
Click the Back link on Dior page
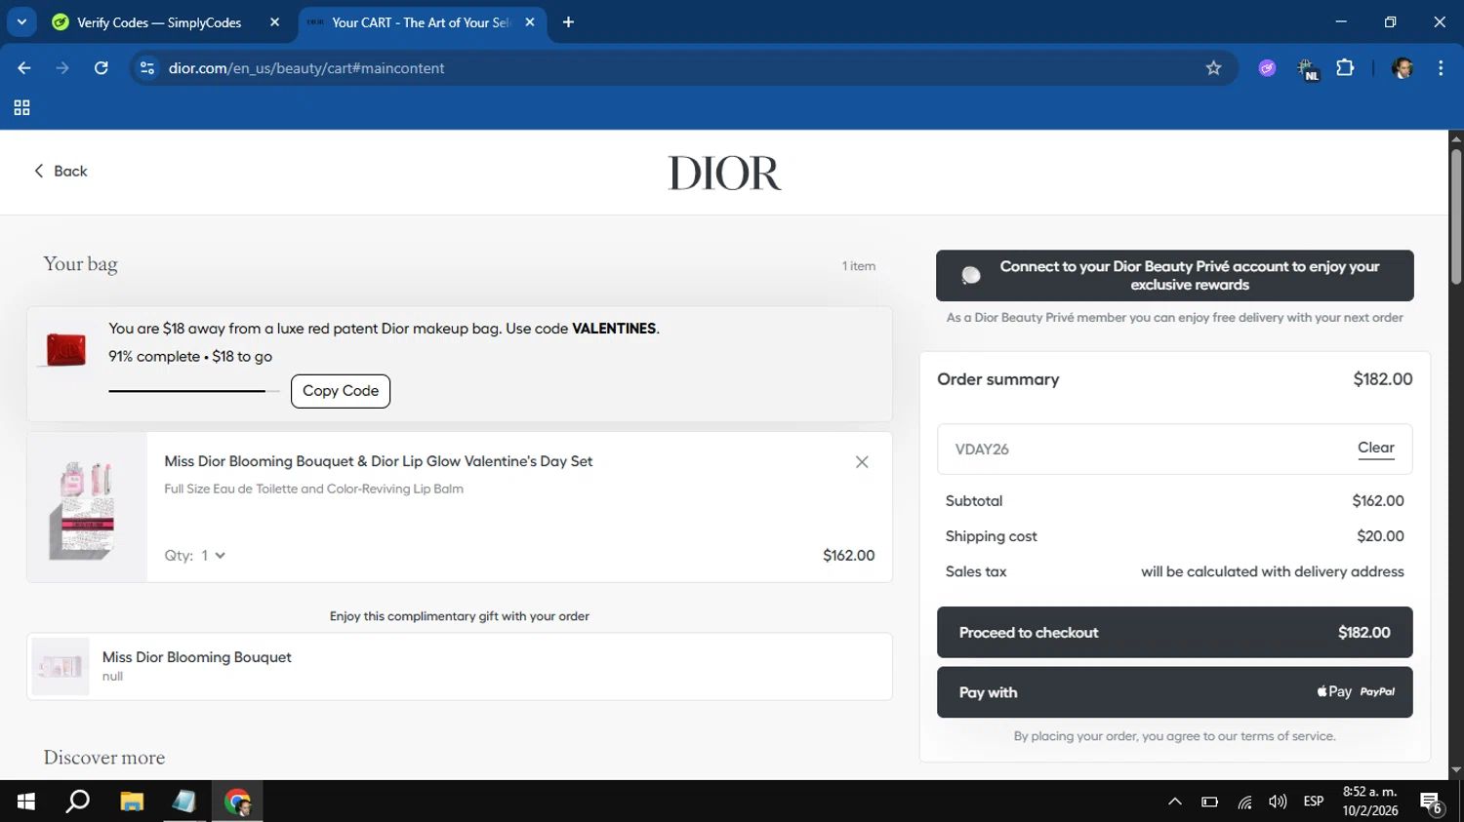point(61,171)
